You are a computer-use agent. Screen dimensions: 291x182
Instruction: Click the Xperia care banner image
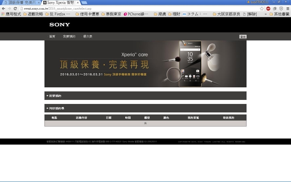pos(145,64)
